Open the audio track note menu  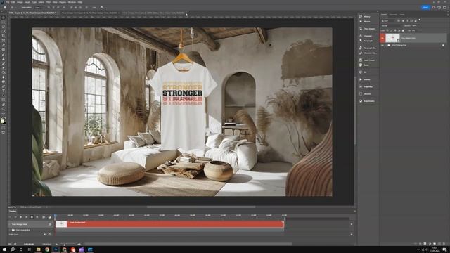tap(49, 234)
